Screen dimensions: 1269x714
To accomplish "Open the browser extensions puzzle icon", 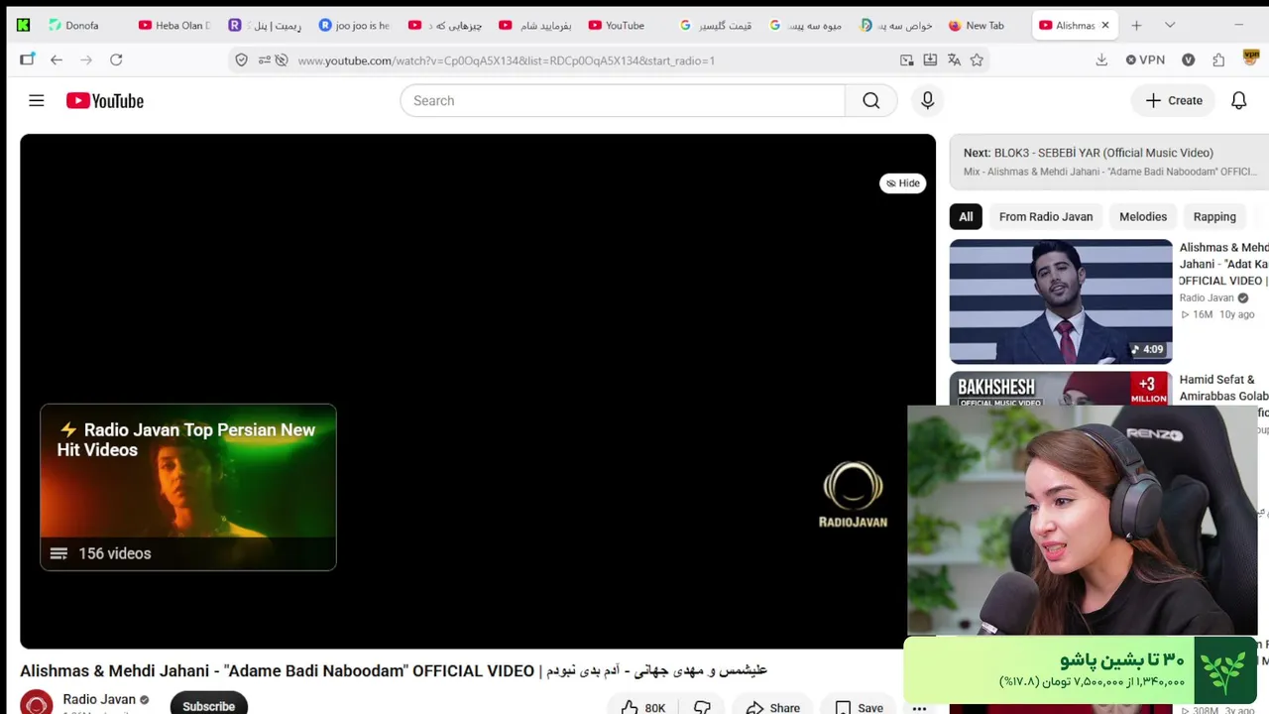I will [x=1218, y=60].
